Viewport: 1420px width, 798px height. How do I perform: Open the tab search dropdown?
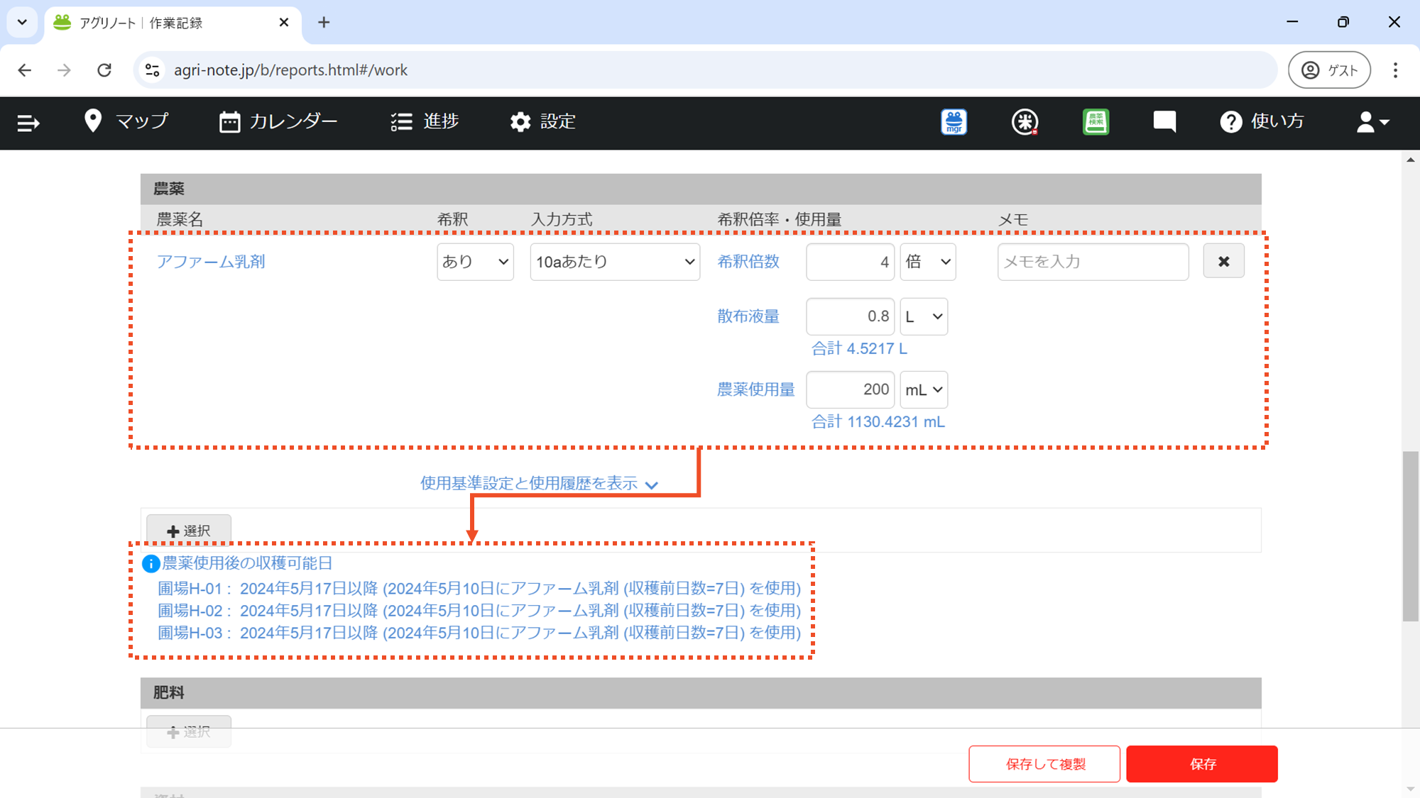22,23
